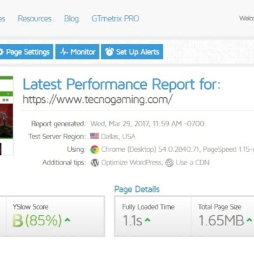This screenshot has width=254, height=254.
Task: Click the green arrow beside YSlow score
Action: pos(67,220)
